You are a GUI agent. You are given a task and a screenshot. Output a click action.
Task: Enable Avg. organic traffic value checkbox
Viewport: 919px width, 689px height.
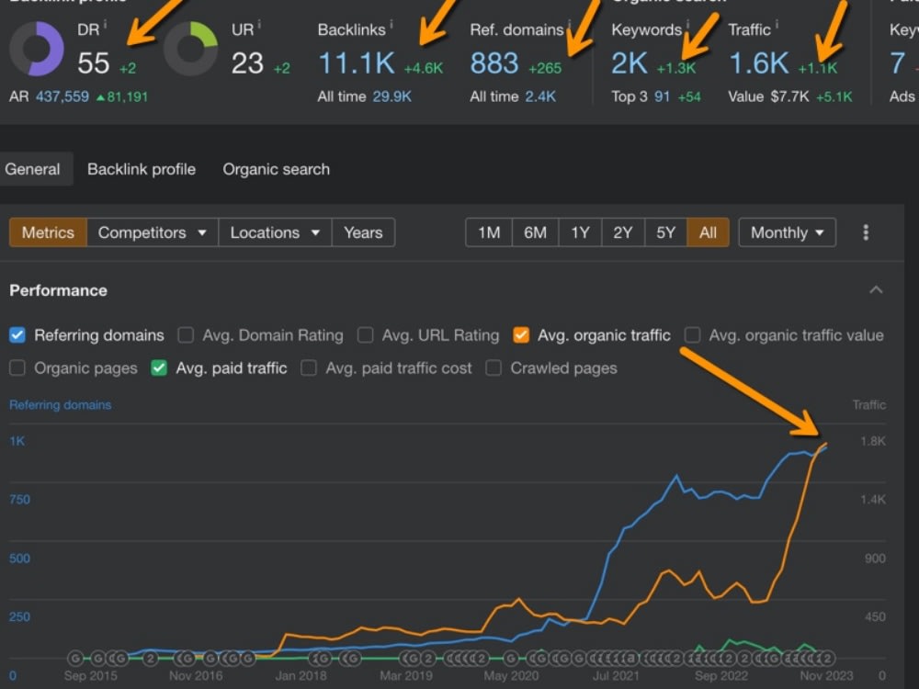(692, 335)
